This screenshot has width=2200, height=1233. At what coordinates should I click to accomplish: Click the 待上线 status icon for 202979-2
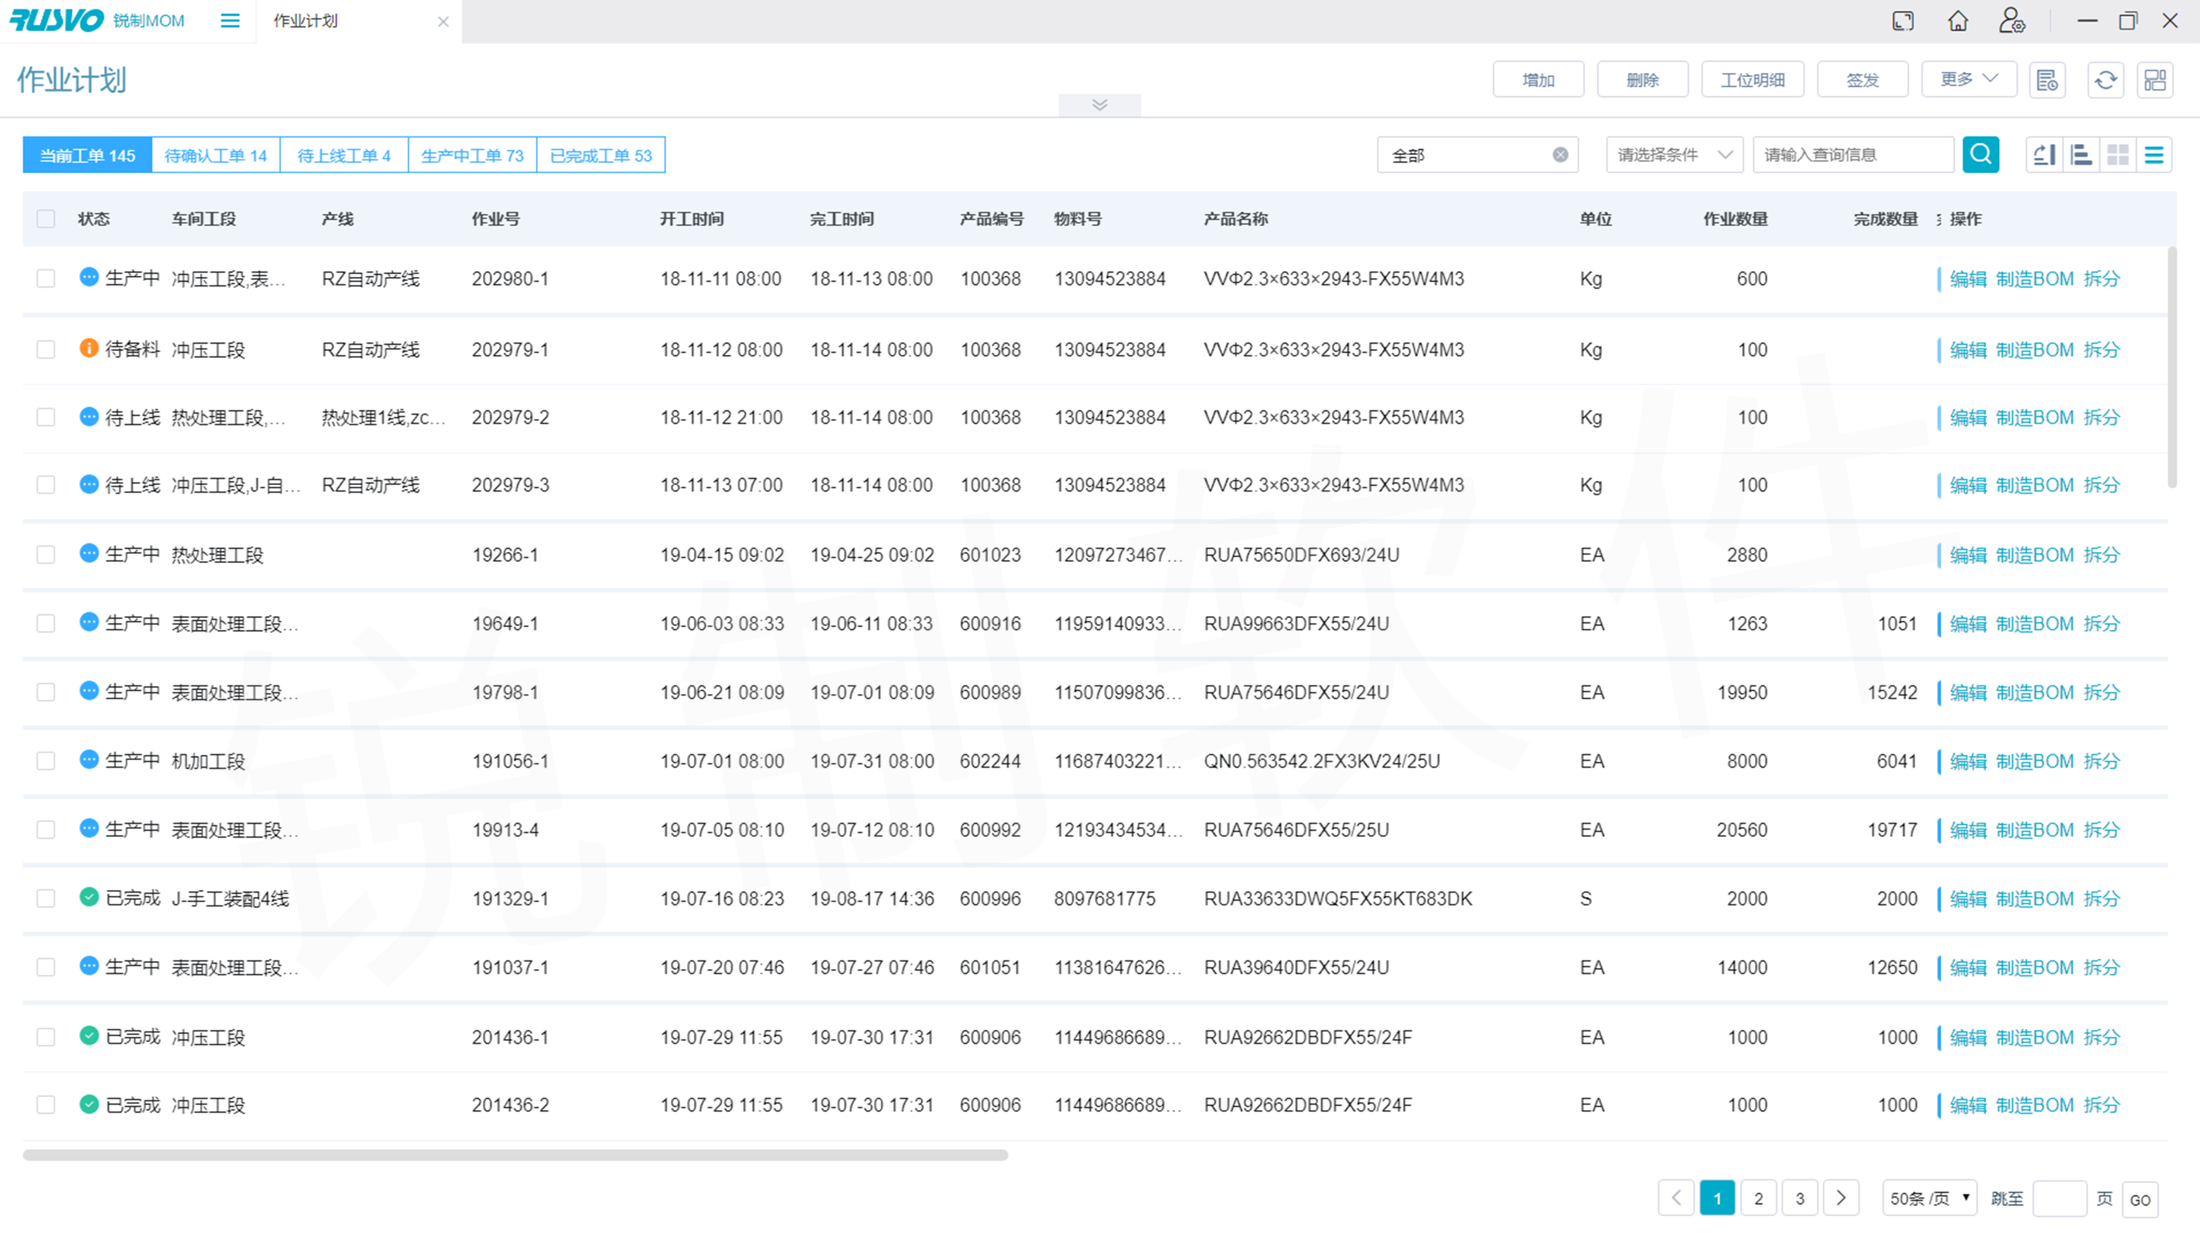point(89,416)
